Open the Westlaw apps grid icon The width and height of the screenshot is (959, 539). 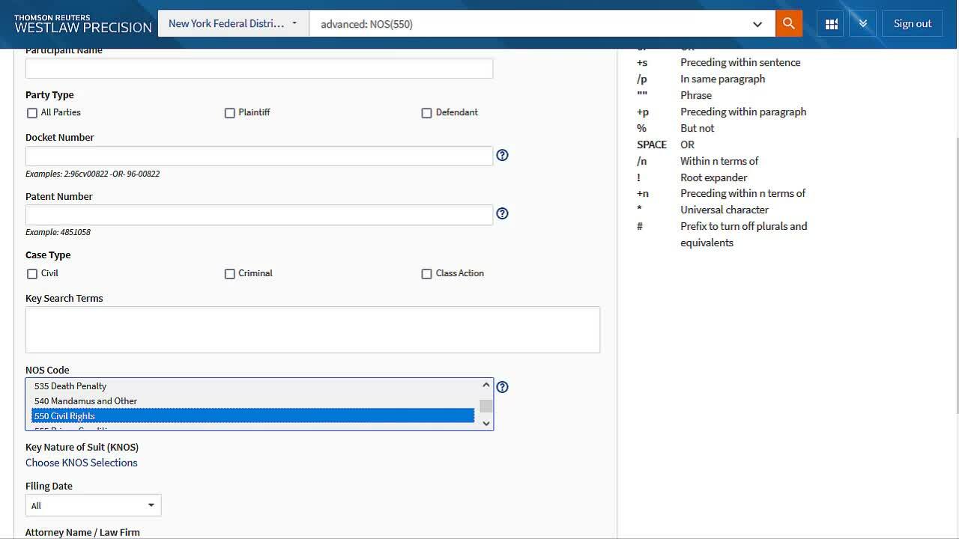(x=831, y=24)
